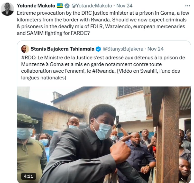Click the 4:11 video duration badge
Image resolution: width=194 pixels, height=183 pixels.
[x=28, y=176]
